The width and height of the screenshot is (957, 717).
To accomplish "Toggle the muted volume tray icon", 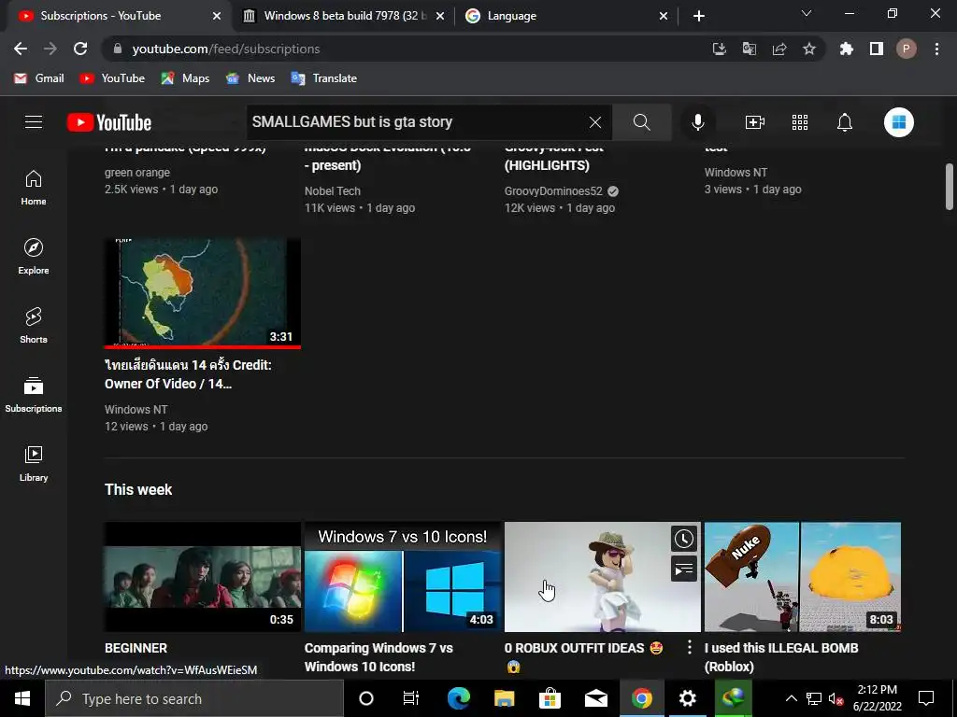I will pyautogui.click(x=836, y=698).
